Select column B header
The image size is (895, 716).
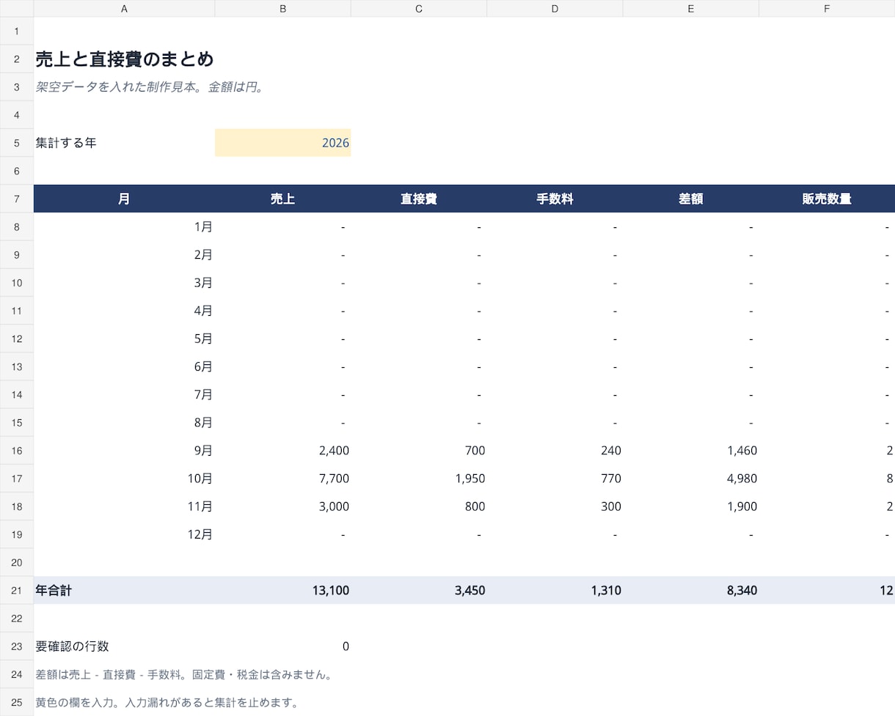[282, 9]
